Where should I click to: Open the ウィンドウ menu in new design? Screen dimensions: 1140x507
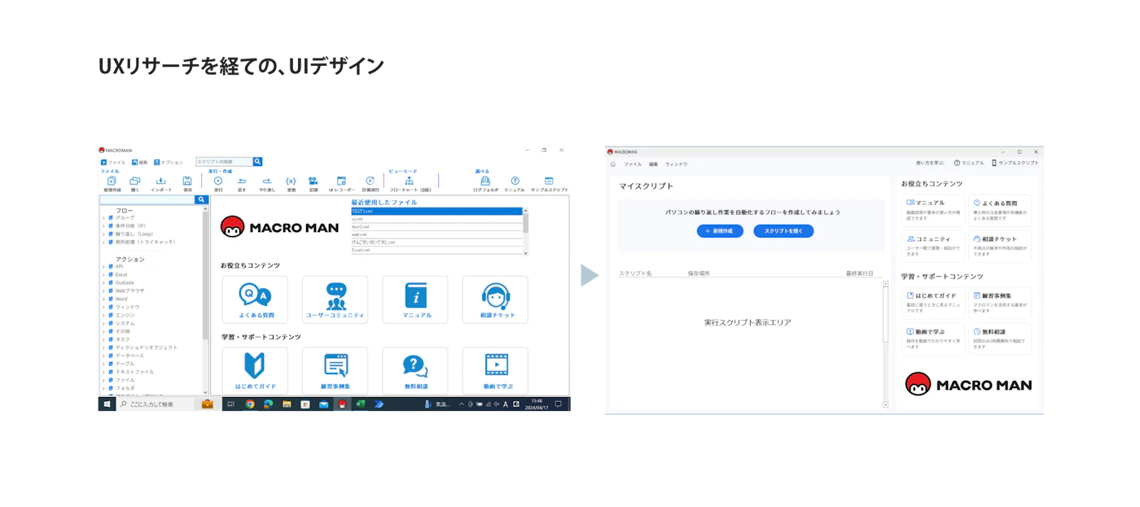tap(677, 164)
